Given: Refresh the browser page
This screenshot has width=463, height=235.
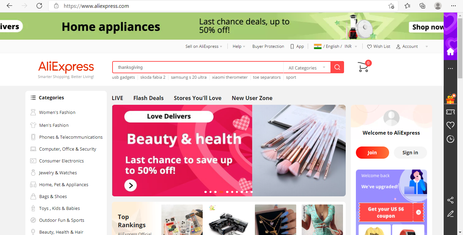Looking at the screenshot, I should [39, 6].
